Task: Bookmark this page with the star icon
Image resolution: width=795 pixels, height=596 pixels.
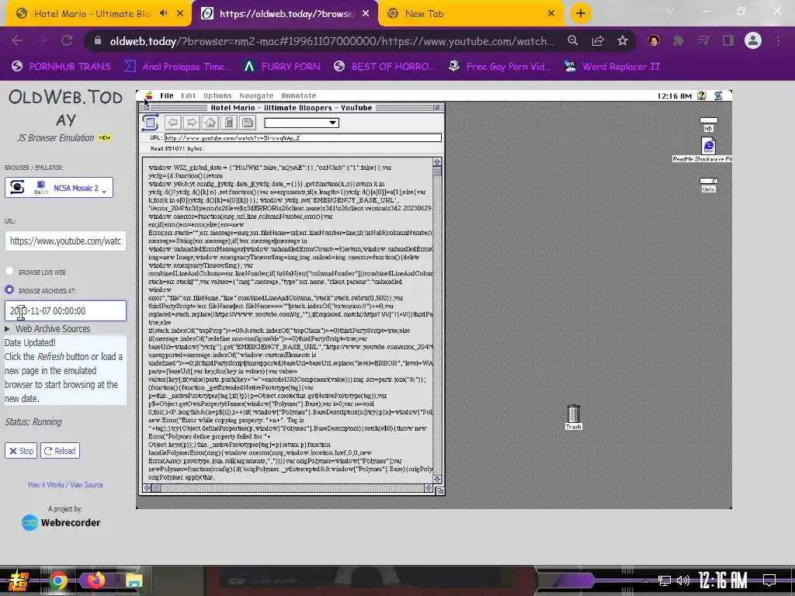Action: coord(623,40)
